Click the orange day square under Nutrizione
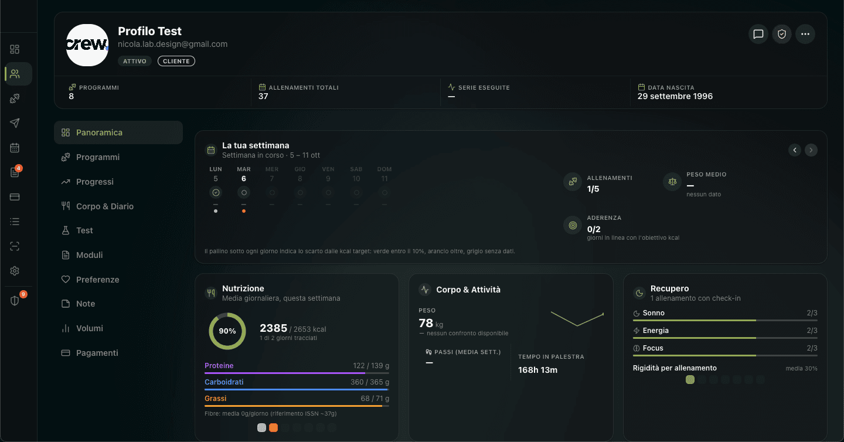 coord(273,428)
